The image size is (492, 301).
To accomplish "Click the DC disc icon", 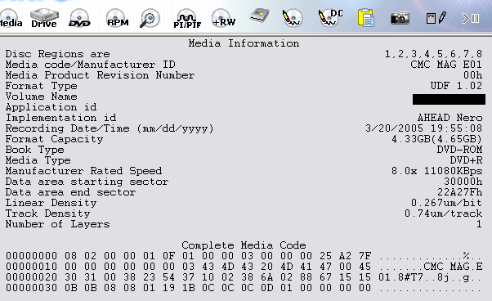I will [x=331, y=17].
